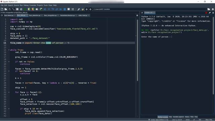215x121 pixels.
Task: Click the console input after 'Enter the name of person'
Action: (172, 37)
